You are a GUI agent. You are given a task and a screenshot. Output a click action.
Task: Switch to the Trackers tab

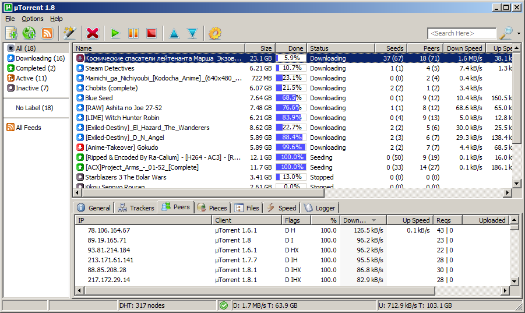(136, 208)
